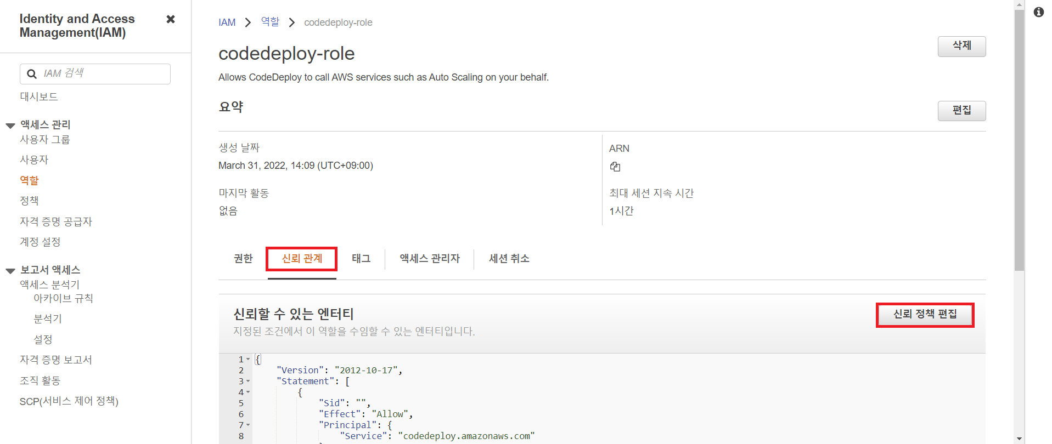Select 역할 in the sidebar
This screenshot has width=1052, height=444.
29,180
